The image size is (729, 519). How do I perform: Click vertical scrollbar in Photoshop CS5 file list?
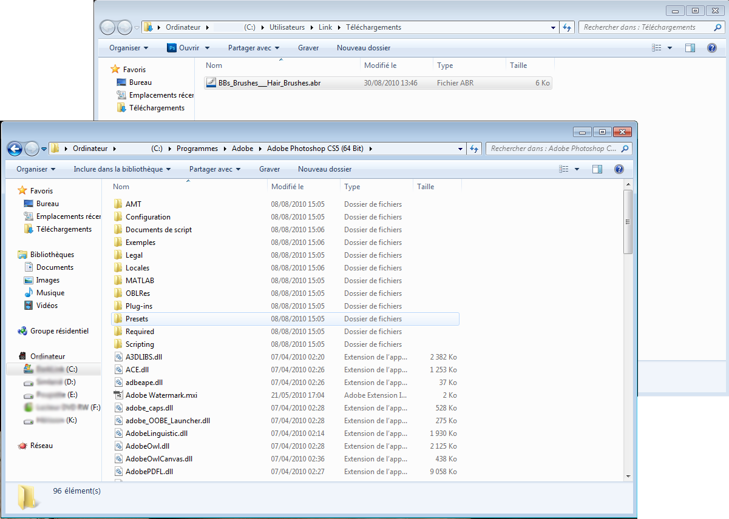coord(628,221)
